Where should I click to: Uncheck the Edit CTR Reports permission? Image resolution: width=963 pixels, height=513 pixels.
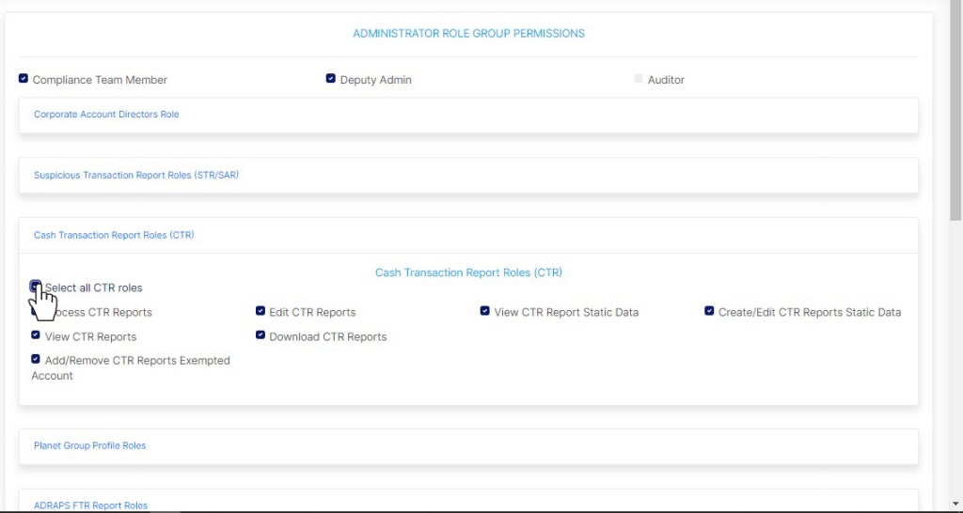point(260,311)
